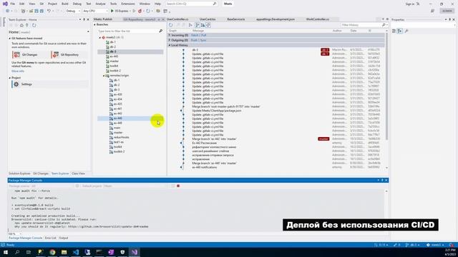Open the Debug configuration dropdown
This screenshot has height=257, width=458.
73,11
